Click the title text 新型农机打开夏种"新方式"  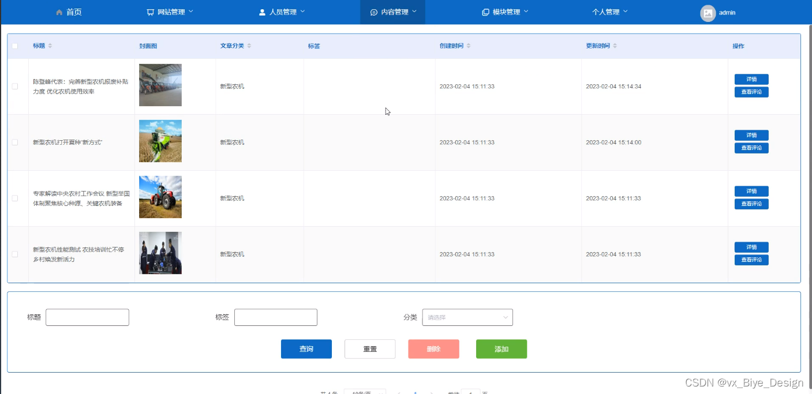click(x=68, y=142)
